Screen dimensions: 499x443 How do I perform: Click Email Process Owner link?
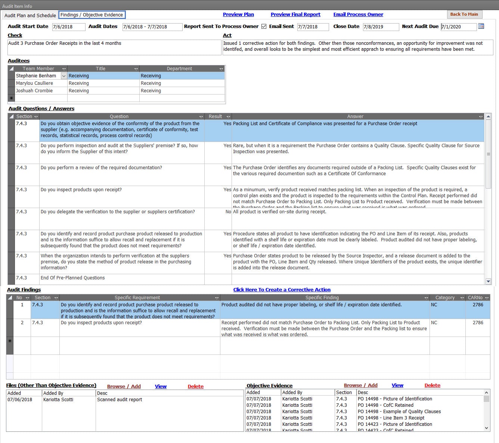tap(358, 15)
